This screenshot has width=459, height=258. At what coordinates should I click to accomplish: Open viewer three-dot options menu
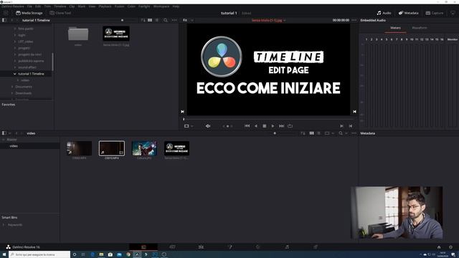[354, 20]
